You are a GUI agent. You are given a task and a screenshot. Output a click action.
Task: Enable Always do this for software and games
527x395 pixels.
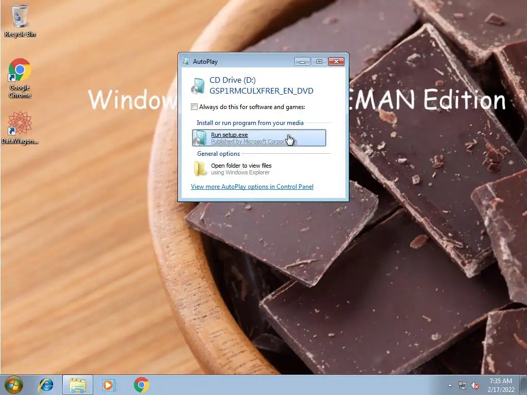click(194, 107)
